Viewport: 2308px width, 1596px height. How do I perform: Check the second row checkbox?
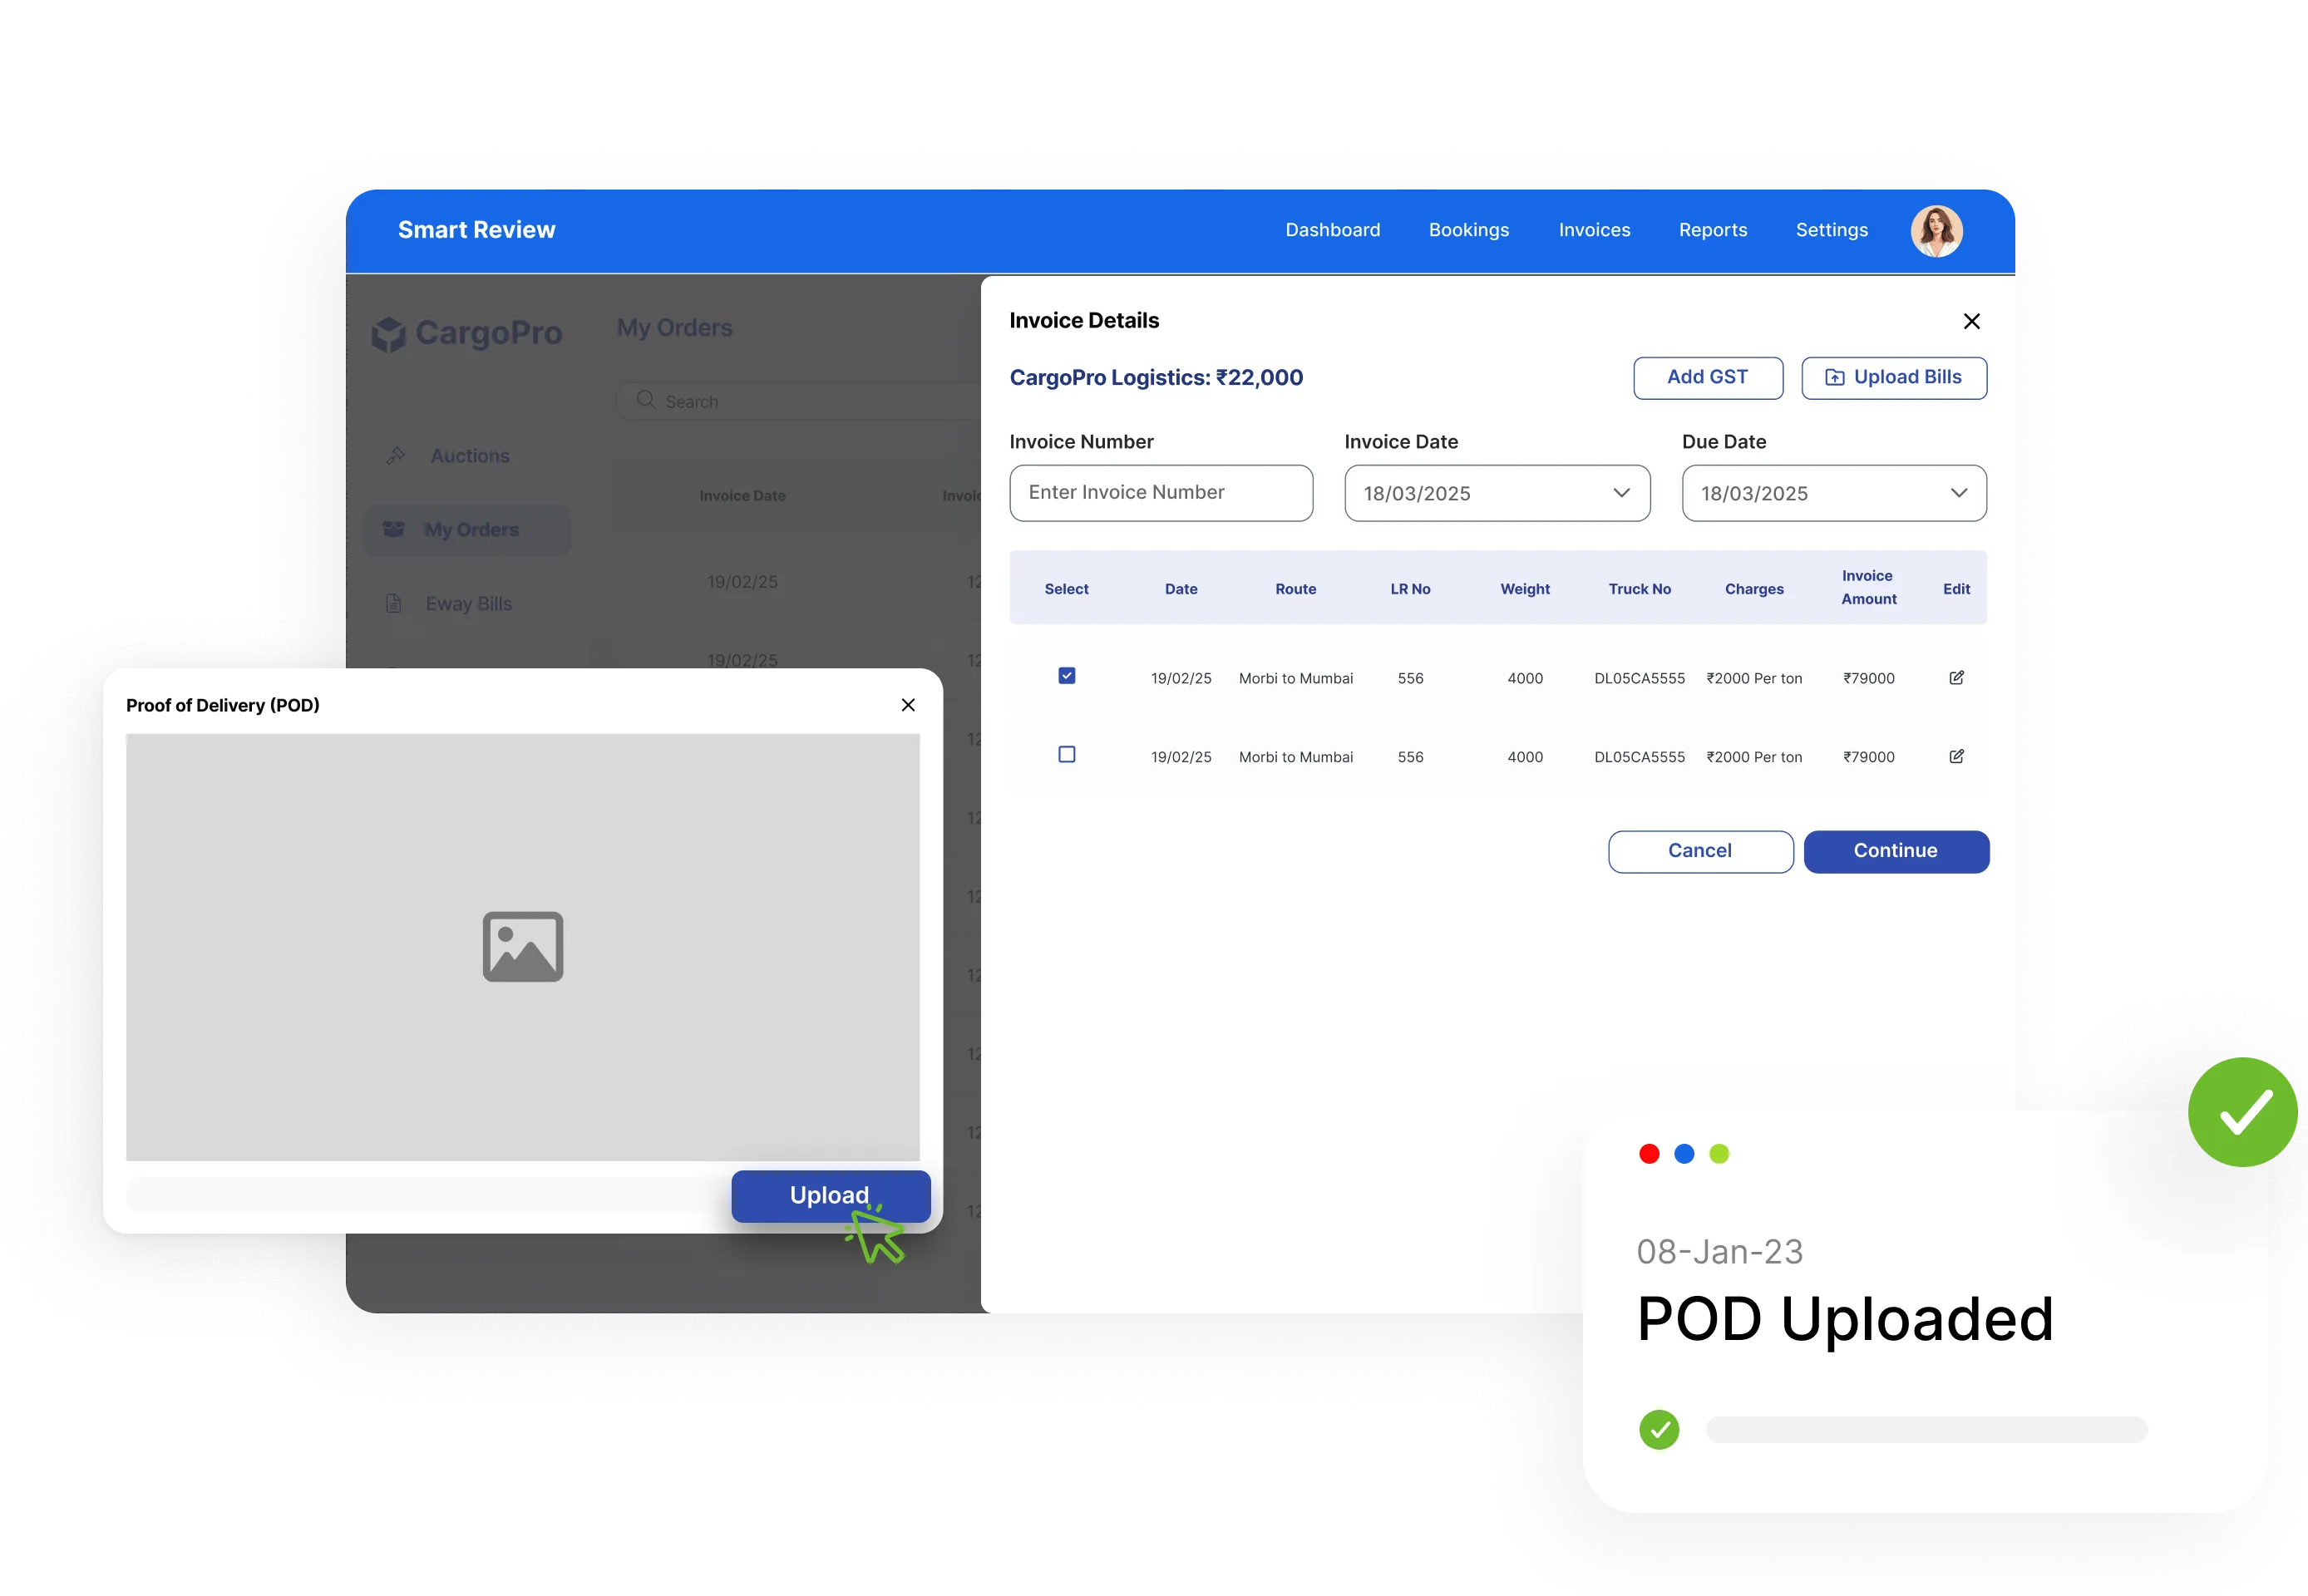point(1067,755)
